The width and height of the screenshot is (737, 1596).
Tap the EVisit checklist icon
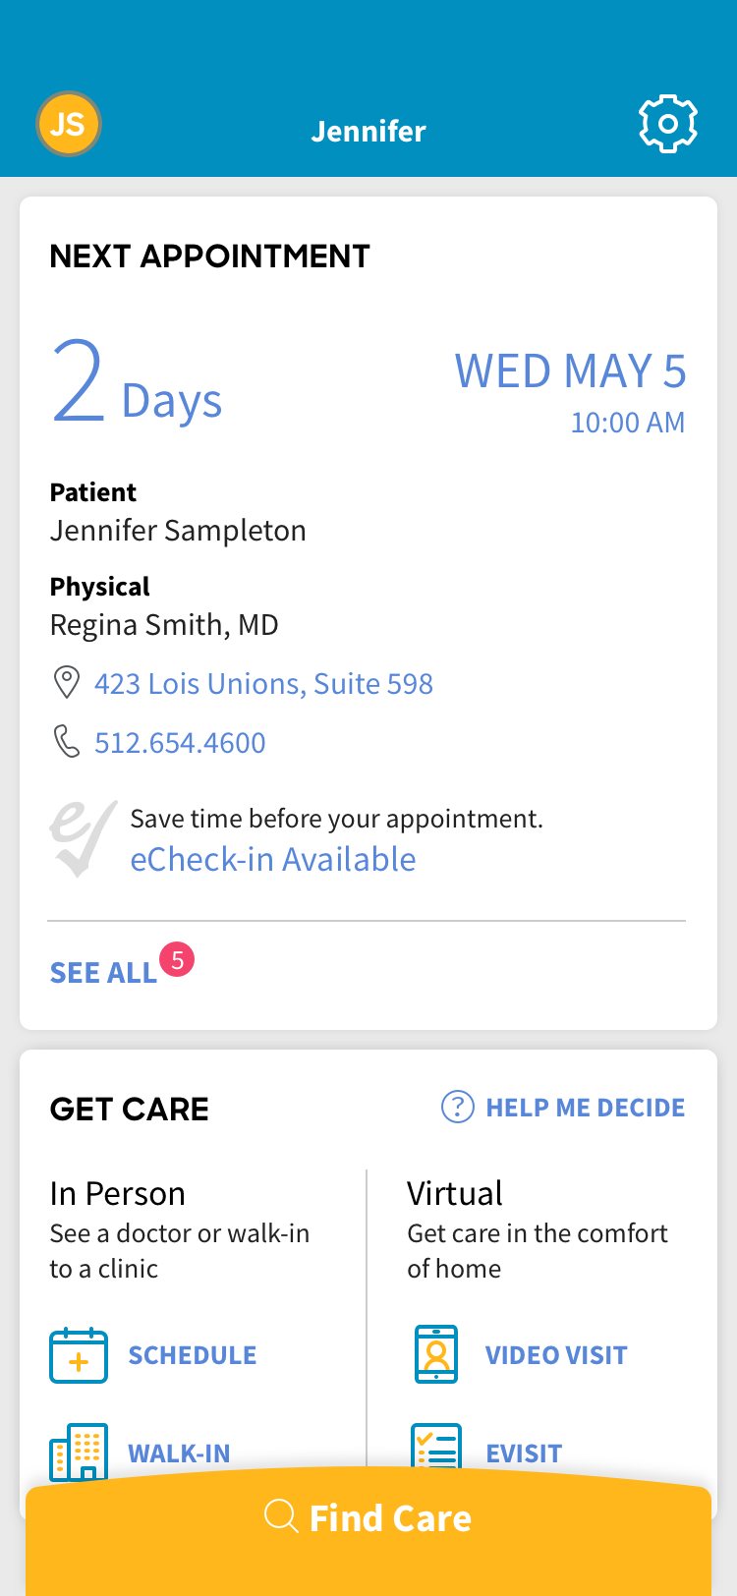point(436,1449)
